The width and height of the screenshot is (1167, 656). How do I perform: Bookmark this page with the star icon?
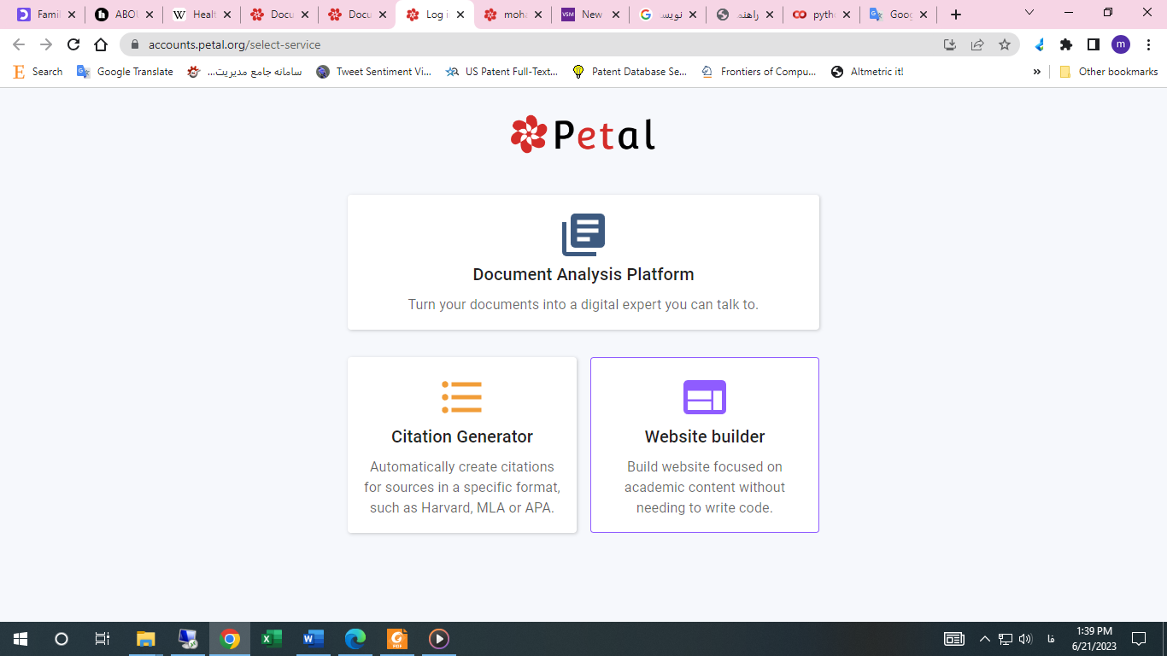(x=1005, y=44)
